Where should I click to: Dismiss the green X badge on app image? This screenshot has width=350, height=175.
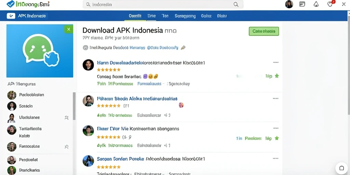coord(68,29)
